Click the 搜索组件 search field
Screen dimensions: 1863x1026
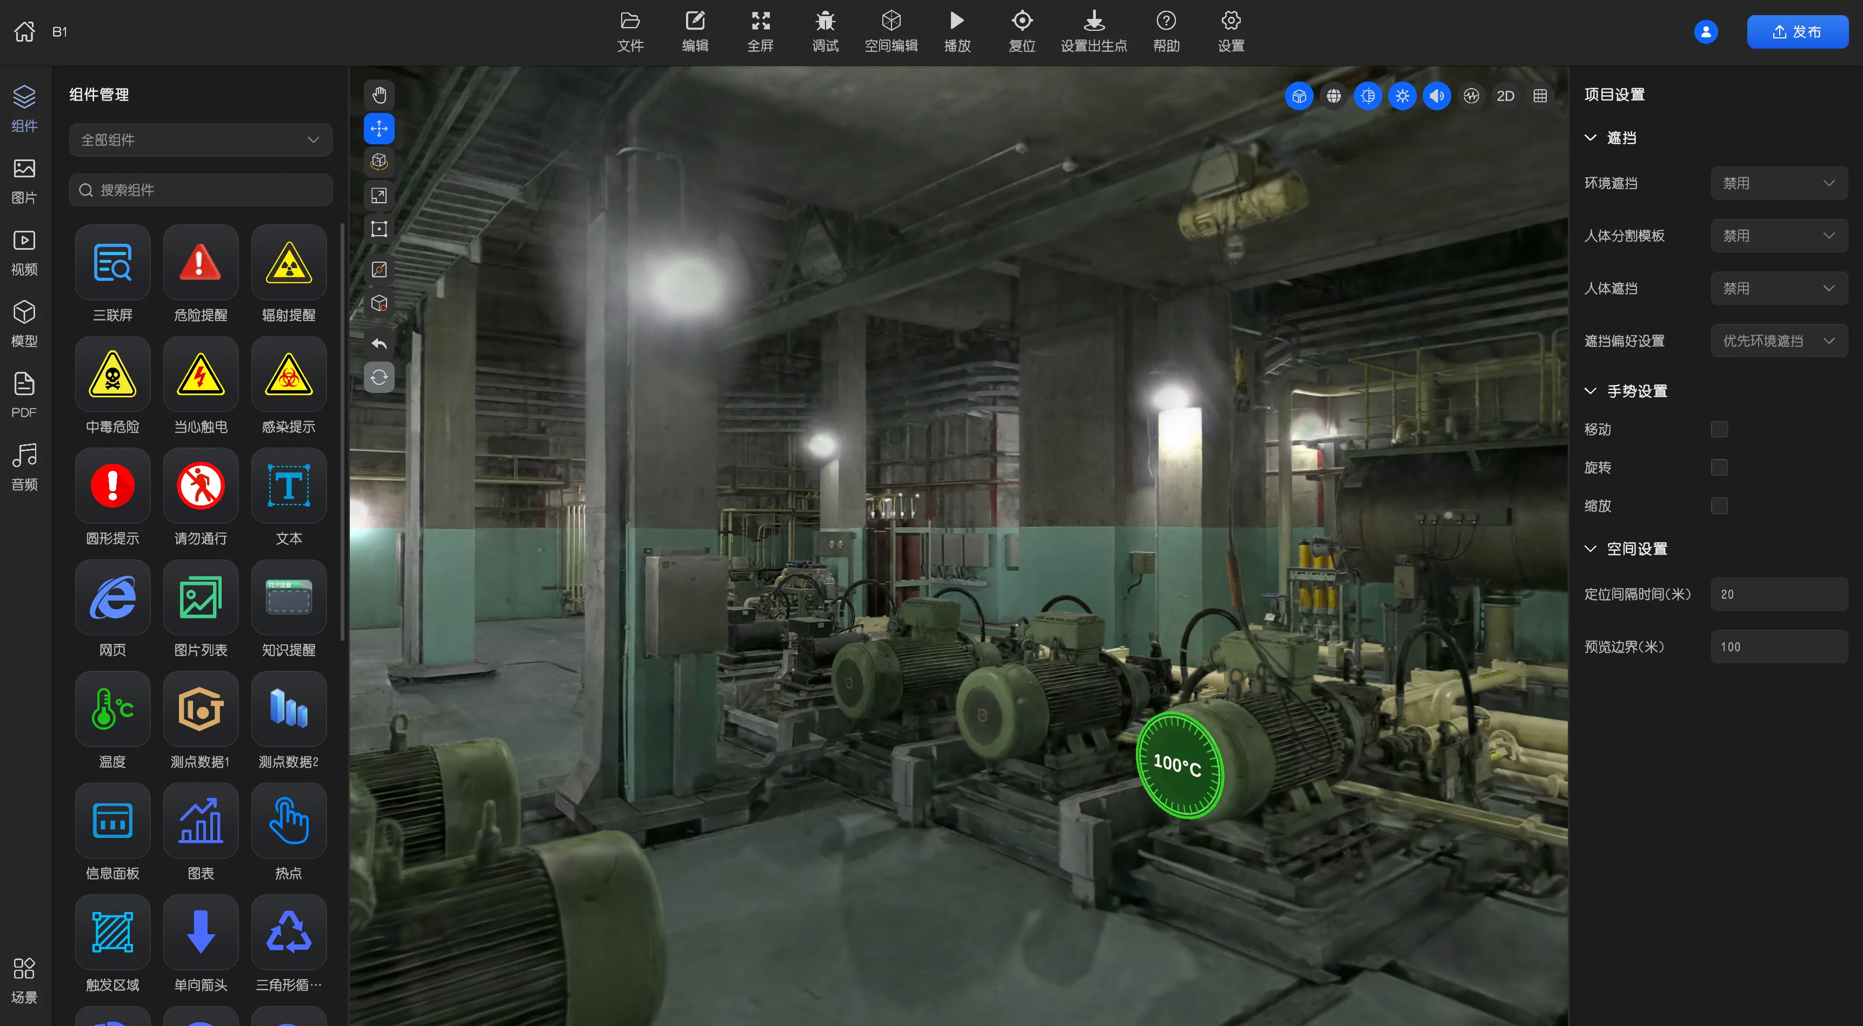coord(201,190)
